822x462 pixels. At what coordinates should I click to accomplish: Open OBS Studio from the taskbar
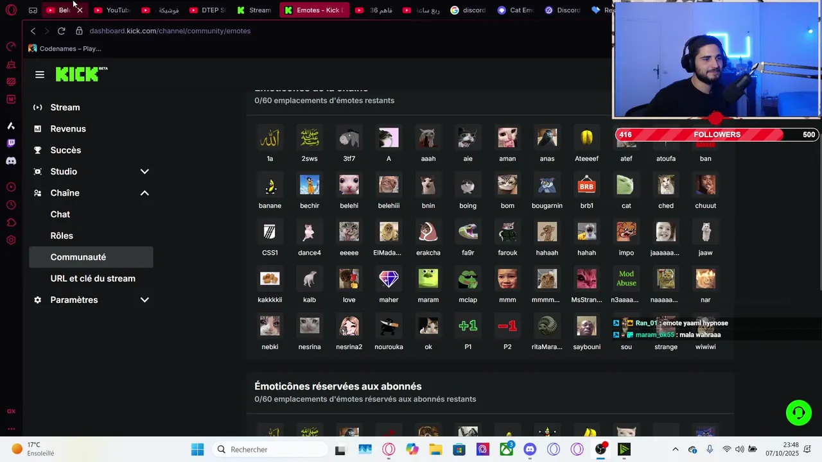pyautogui.click(x=600, y=449)
